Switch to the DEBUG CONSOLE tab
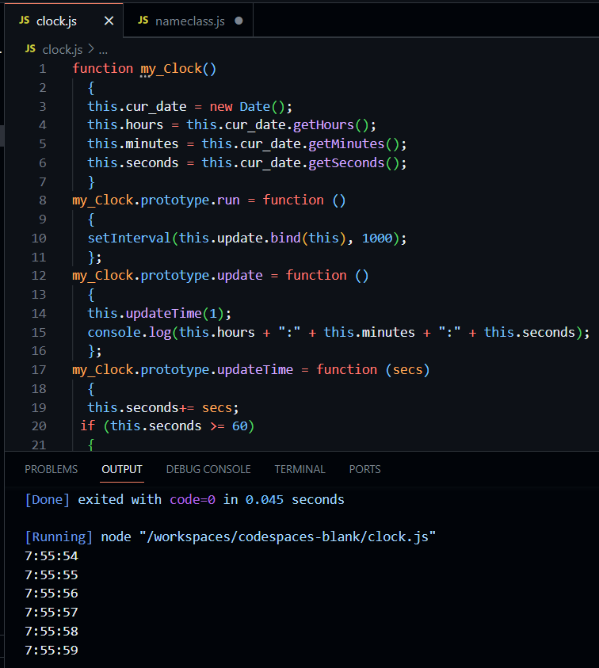Image resolution: width=599 pixels, height=668 pixels. [x=208, y=469]
